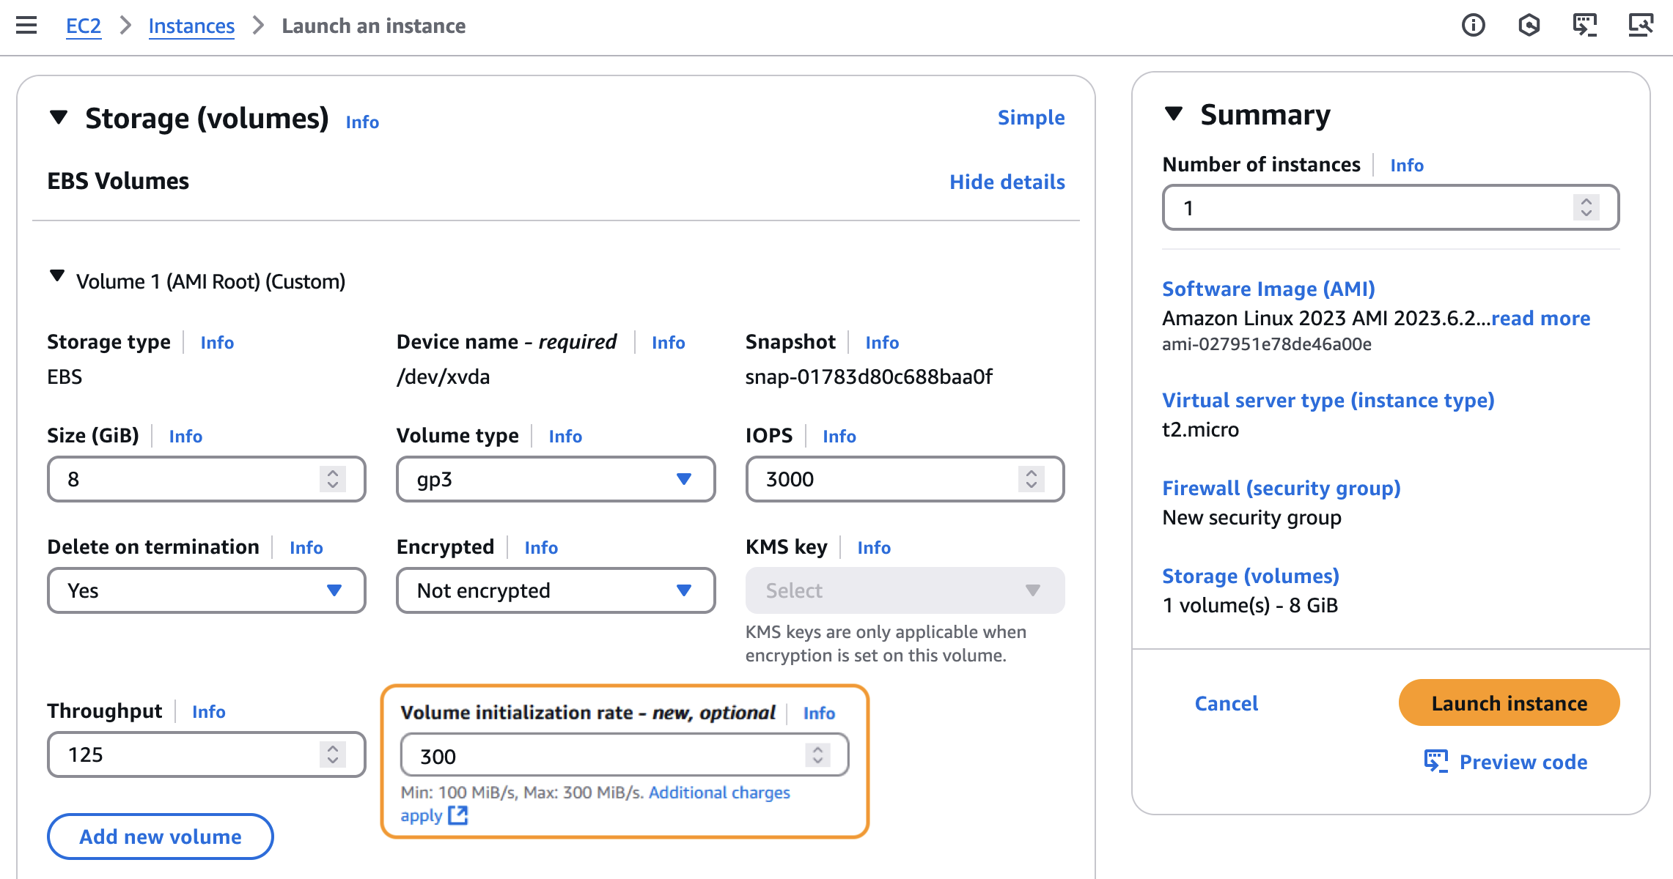1673x879 pixels.
Task: Click the hexagon icon in top bar
Action: pos(1529,26)
